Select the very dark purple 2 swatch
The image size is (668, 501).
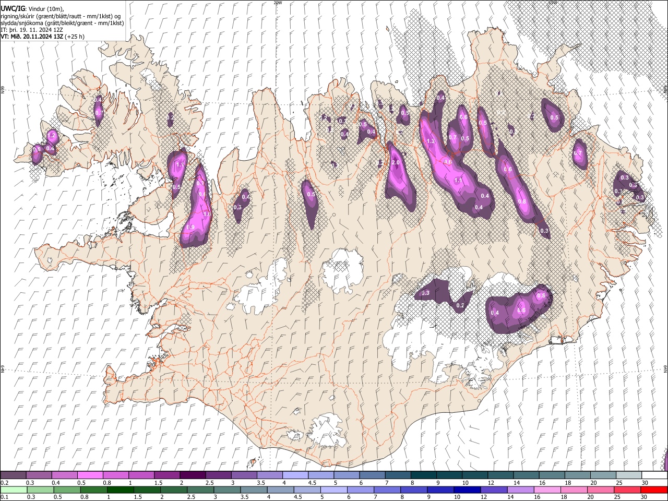click(193, 475)
